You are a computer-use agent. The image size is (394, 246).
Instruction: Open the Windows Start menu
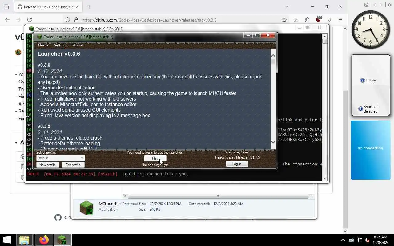click(x=7, y=240)
